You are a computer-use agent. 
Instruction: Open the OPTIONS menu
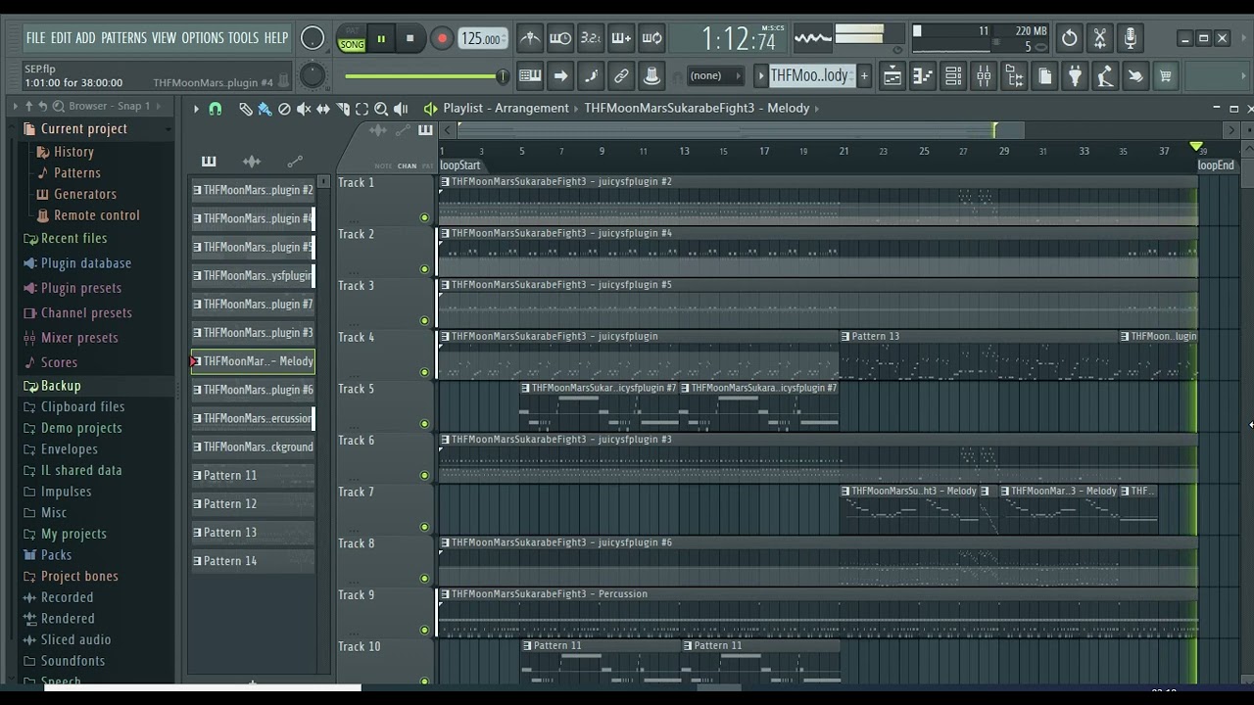click(203, 38)
